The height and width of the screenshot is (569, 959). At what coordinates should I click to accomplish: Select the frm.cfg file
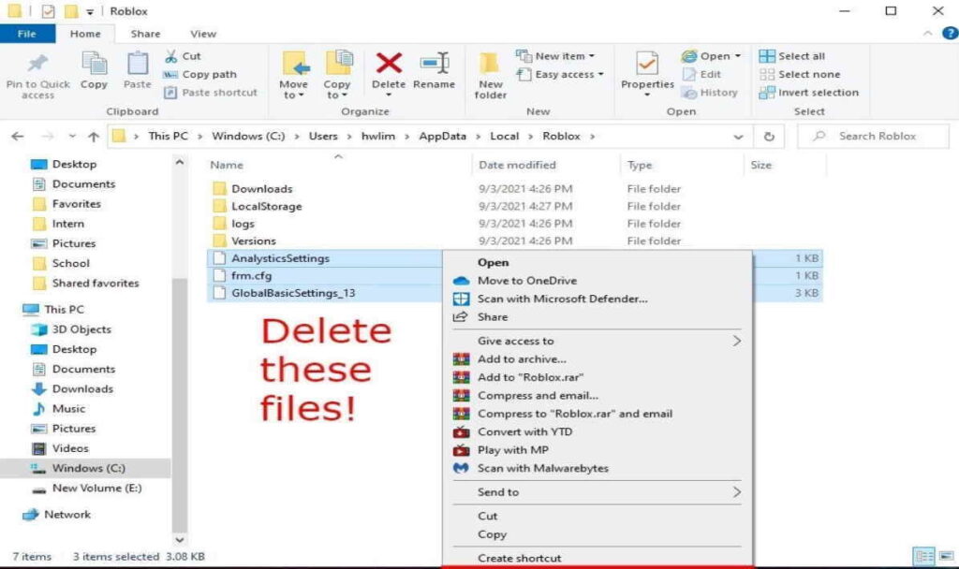(x=251, y=276)
